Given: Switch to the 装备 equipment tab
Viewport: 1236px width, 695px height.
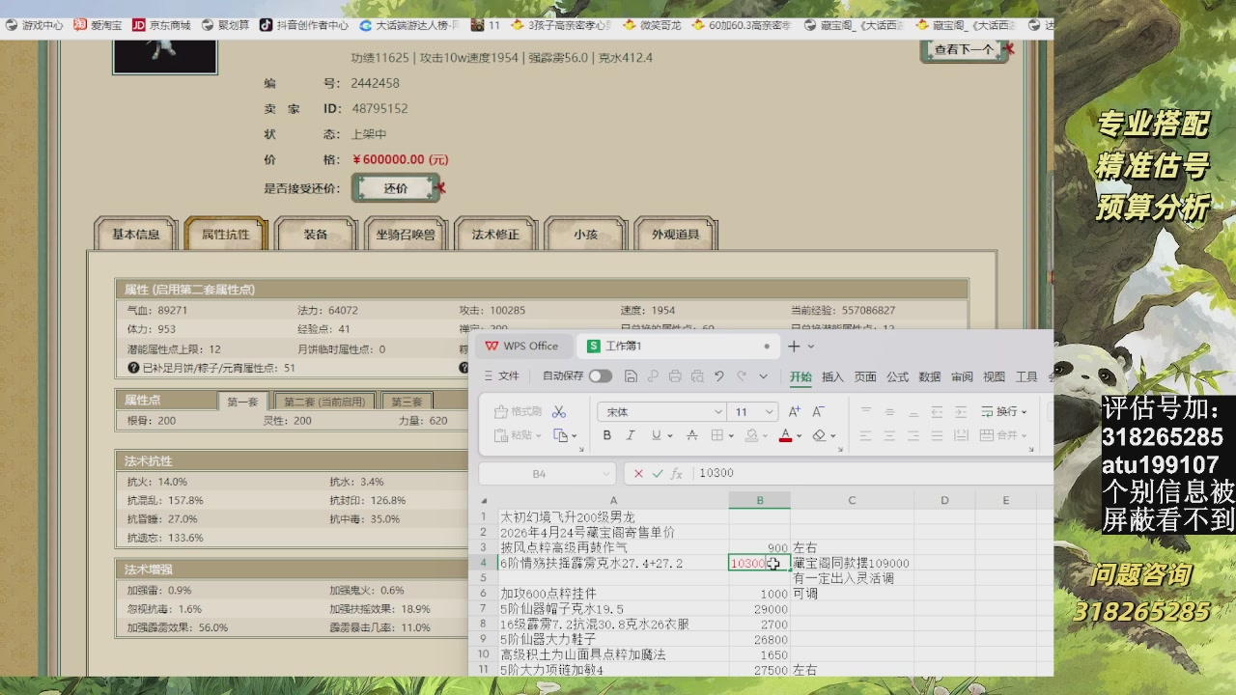Looking at the screenshot, I should [316, 233].
